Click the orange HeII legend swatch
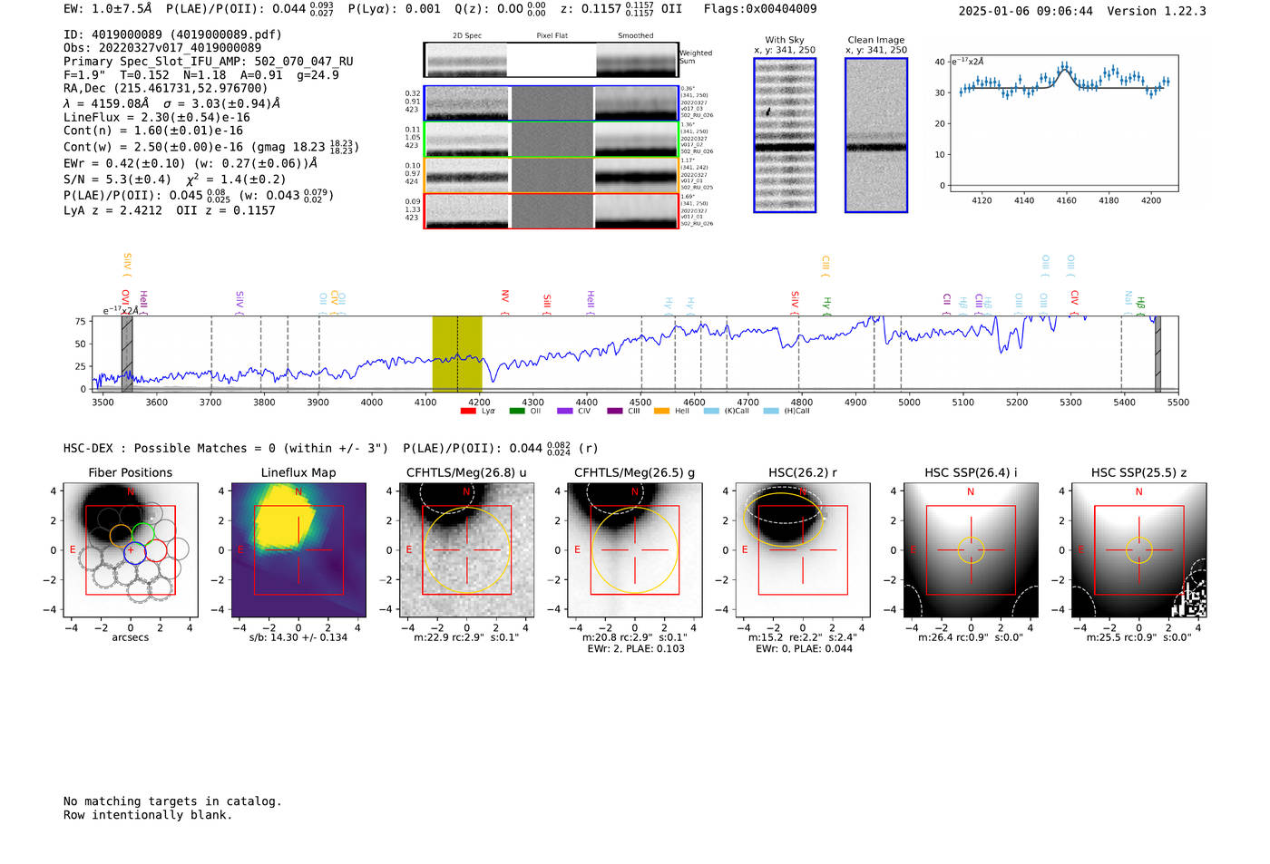Image resolution: width=1270 pixels, height=864 pixels. [x=662, y=411]
